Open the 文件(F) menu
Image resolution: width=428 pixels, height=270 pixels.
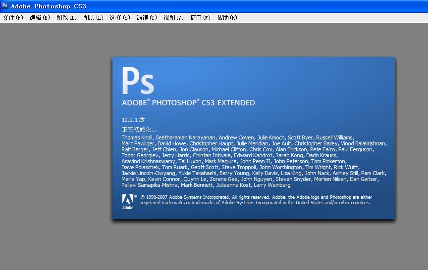tap(13, 18)
